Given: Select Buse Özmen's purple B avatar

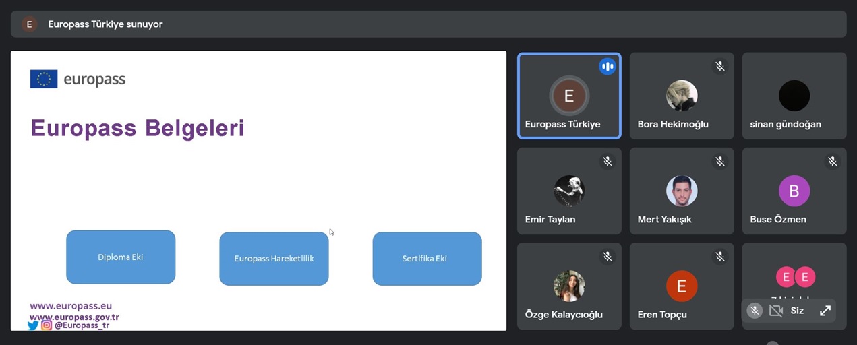Looking at the screenshot, I should pyautogui.click(x=794, y=191).
